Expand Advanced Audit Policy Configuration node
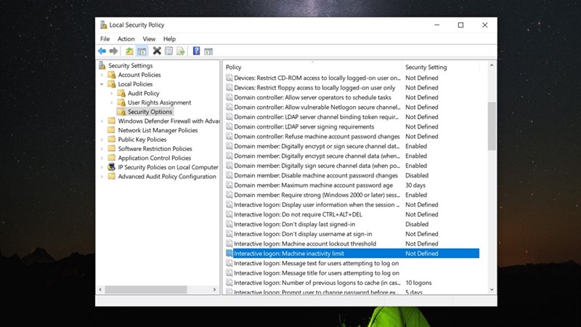This screenshot has width=581, height=327. (x=102, y=177)
